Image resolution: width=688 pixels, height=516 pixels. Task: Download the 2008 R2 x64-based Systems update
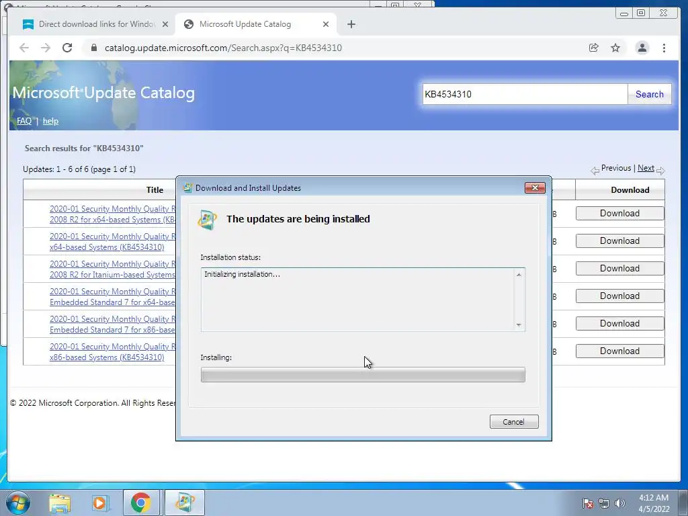point(619,213)
